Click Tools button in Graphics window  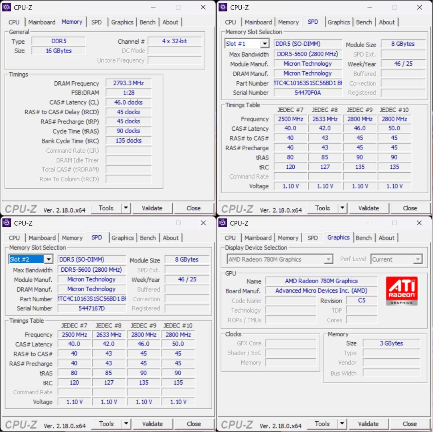(x=322, y=424)
